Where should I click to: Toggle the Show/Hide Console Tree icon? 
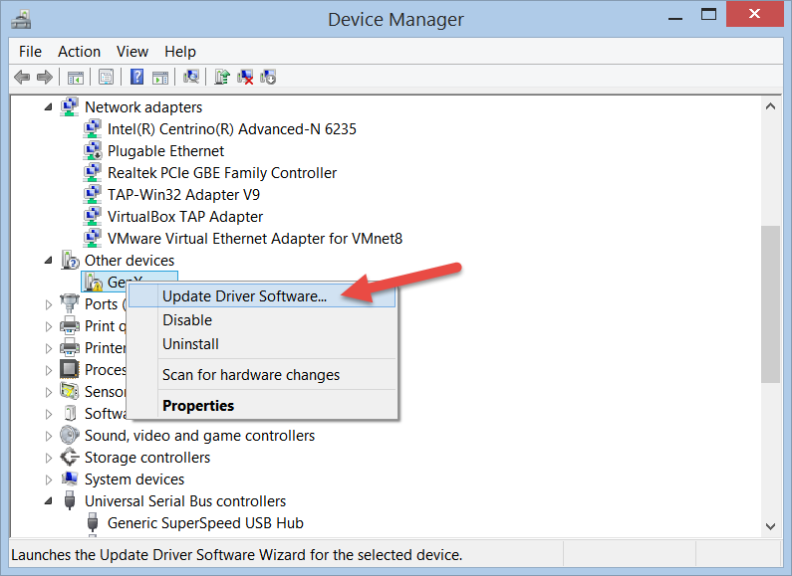click(76, 78)
